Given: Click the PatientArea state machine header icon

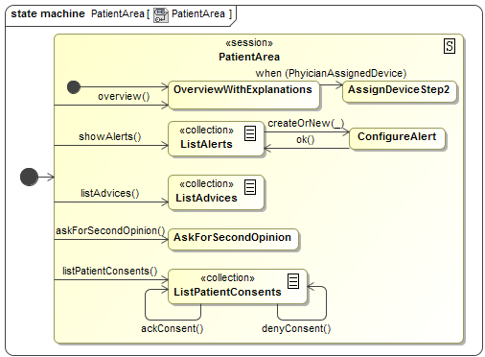Looking at the screenshot, I should click(160, 15).
